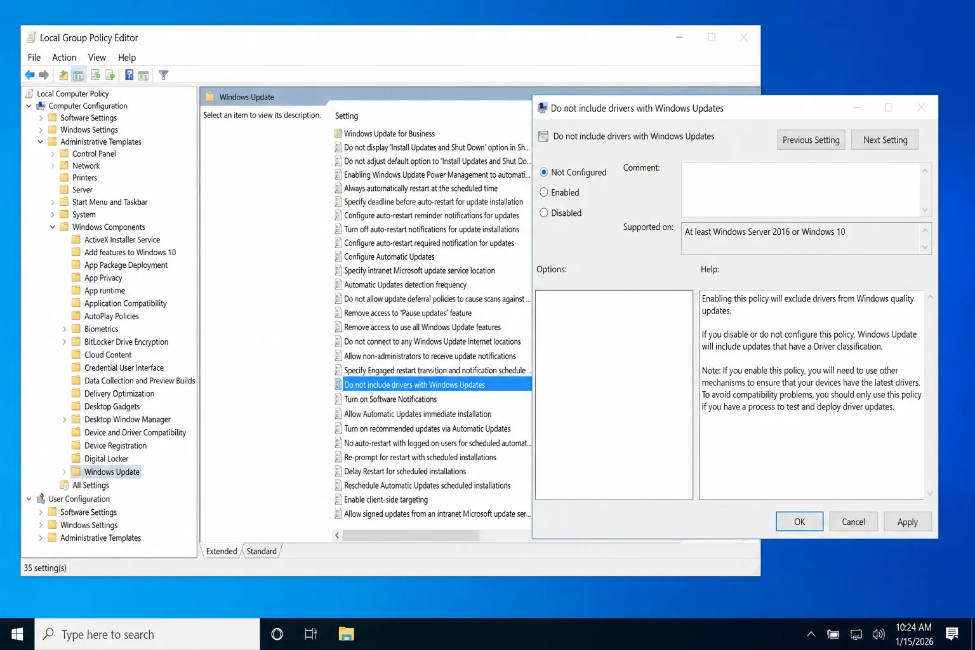Click policy icon beside Enable client-side targeting
Image resolution: width=975 pixels, height=650 pixels.
(x=338, y=500)
